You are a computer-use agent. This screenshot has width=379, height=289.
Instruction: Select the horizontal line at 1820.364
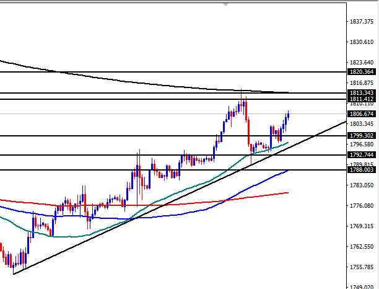pyautogui.click(x=173, y=72)
